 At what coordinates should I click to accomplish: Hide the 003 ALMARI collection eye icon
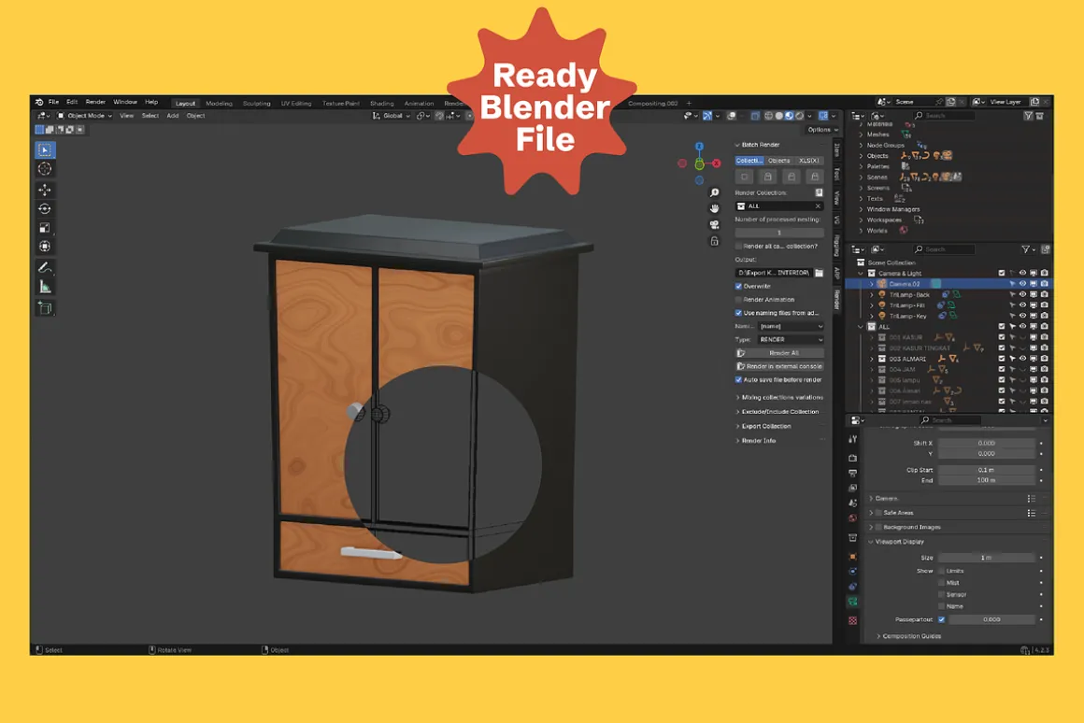1022,359
